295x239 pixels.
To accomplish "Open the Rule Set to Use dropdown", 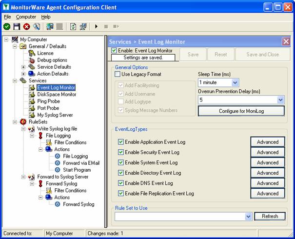I will 248,217.
